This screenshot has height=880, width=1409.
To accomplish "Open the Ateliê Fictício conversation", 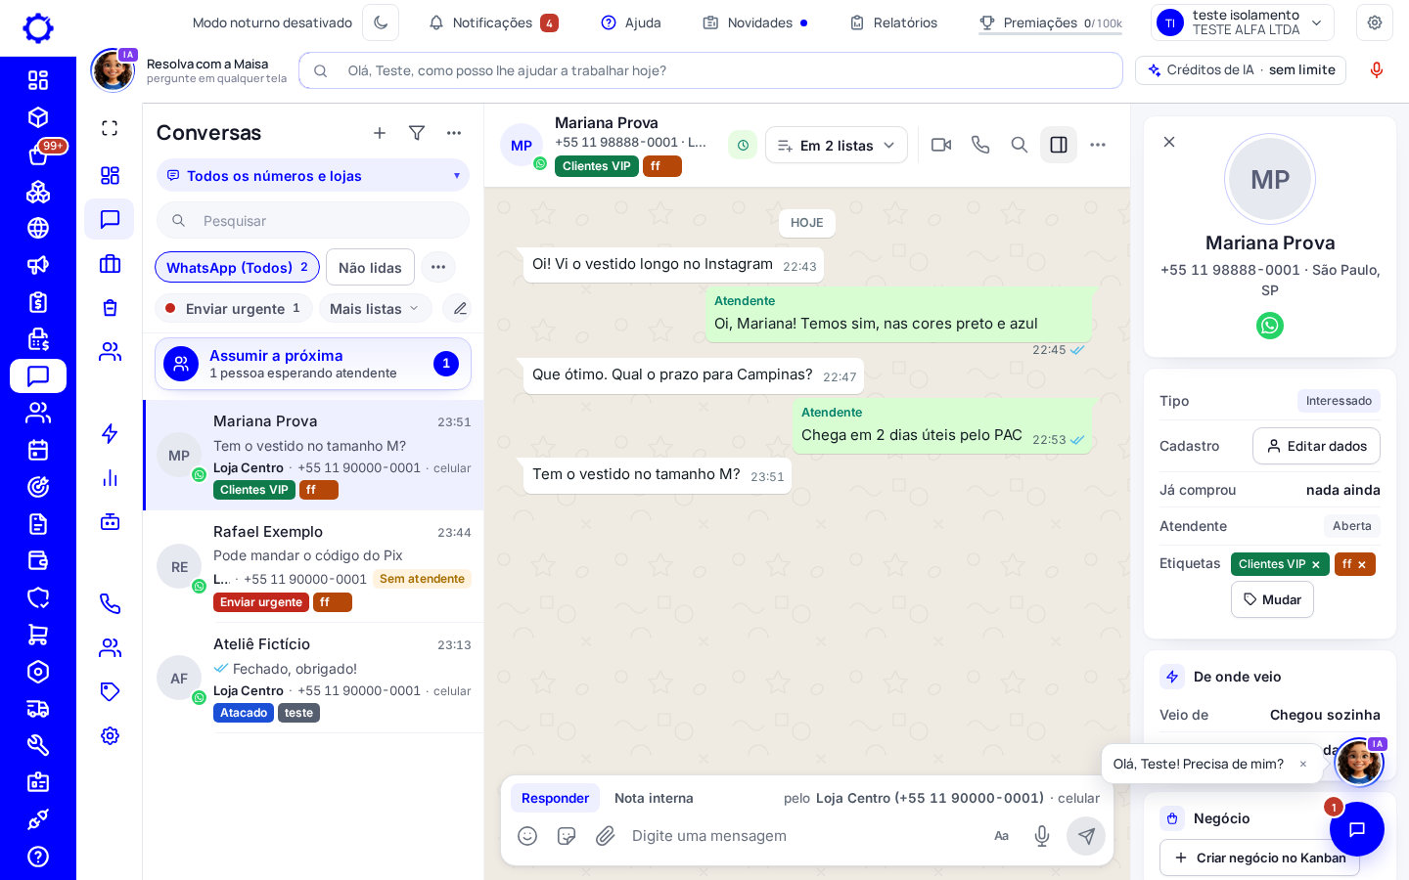I will tap(313, 679).
